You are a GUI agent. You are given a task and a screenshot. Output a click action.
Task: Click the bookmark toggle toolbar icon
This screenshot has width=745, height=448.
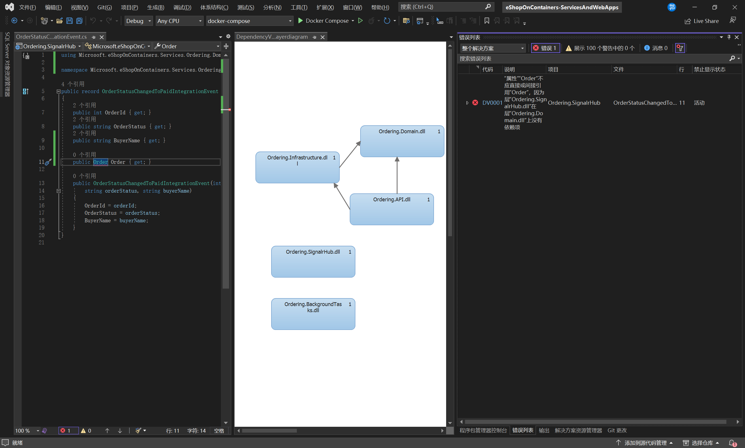click(487, 21)
